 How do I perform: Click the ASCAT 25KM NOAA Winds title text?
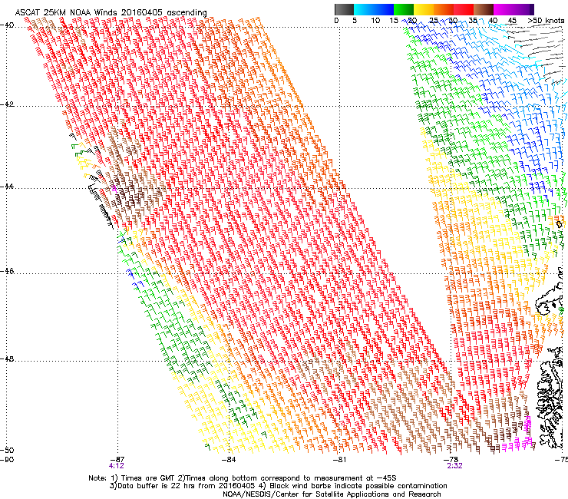tap(111, 12)
